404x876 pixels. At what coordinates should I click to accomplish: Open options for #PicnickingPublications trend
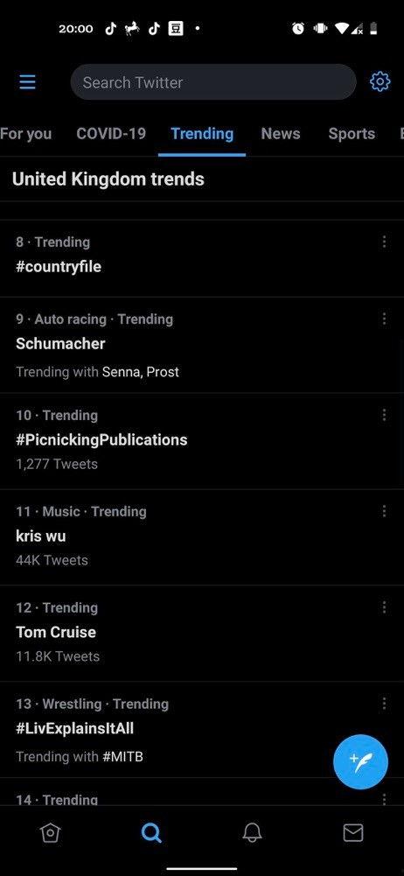384,415
